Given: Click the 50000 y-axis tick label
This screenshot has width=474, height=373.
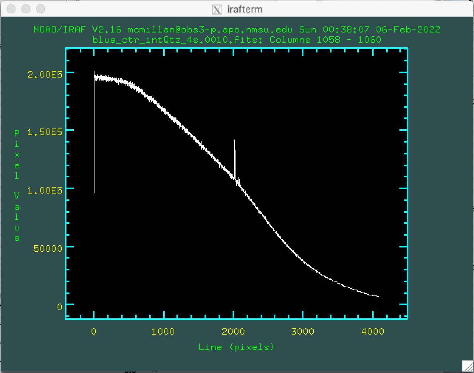Looking at the screenshot, I should 48,248.
